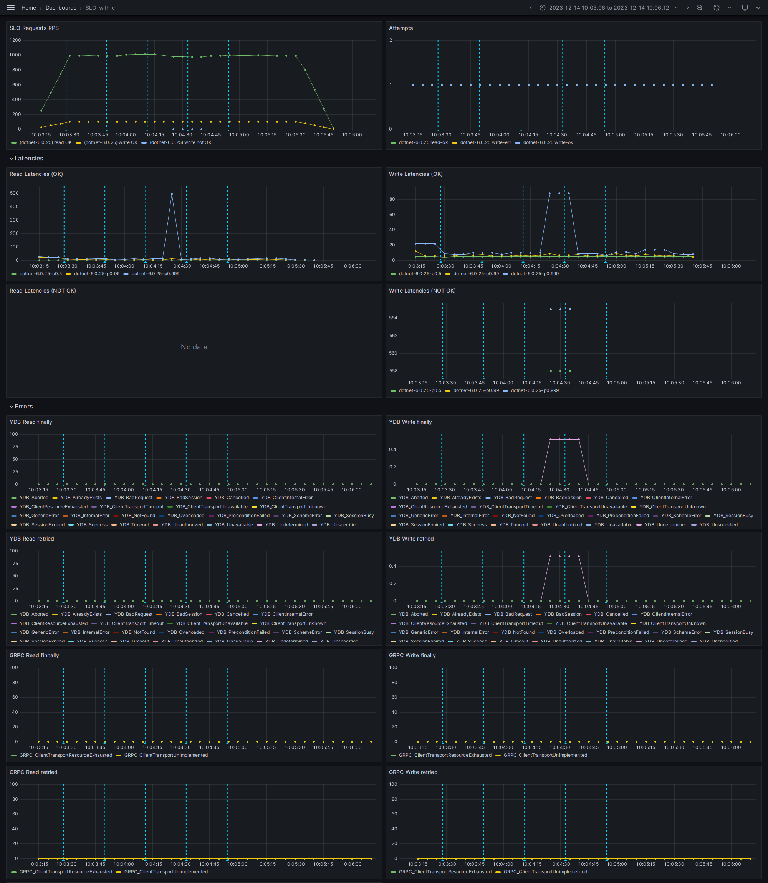Toggle YDB_GenericError in YDB Read retried legend
The width and height of the screenshot is (768, 883).
[39, 632]
